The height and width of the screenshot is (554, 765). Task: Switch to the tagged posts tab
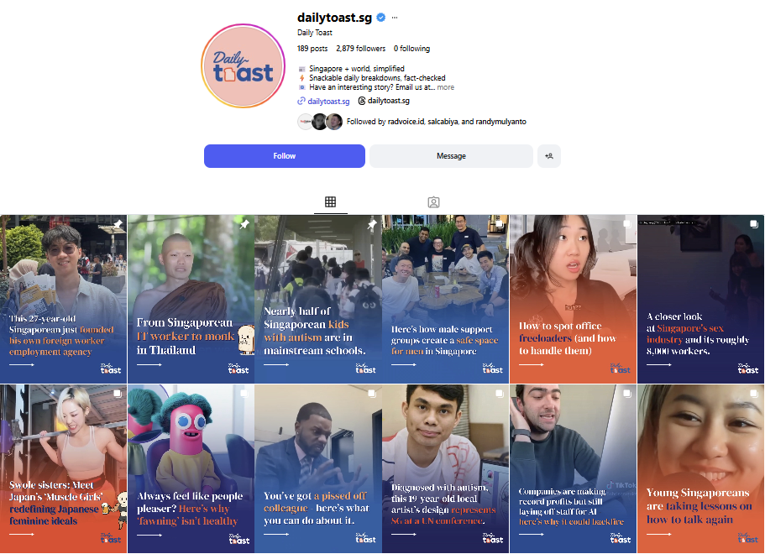point(433,202)
